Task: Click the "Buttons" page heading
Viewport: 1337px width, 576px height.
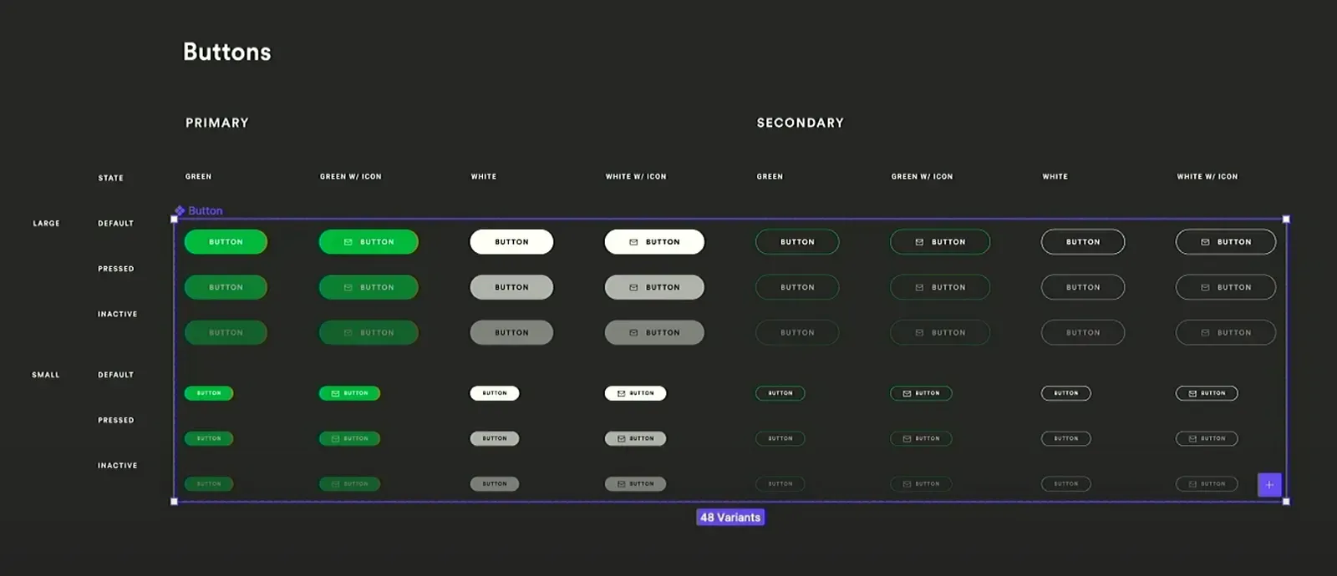Action: [x=227, y=52]
